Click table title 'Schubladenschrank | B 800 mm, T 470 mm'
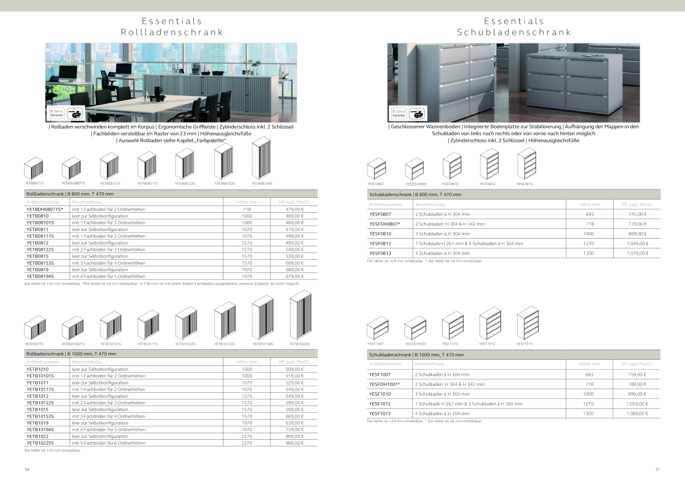Image resolution: width=685 pixels, height=484 pixels. (415, 194)
